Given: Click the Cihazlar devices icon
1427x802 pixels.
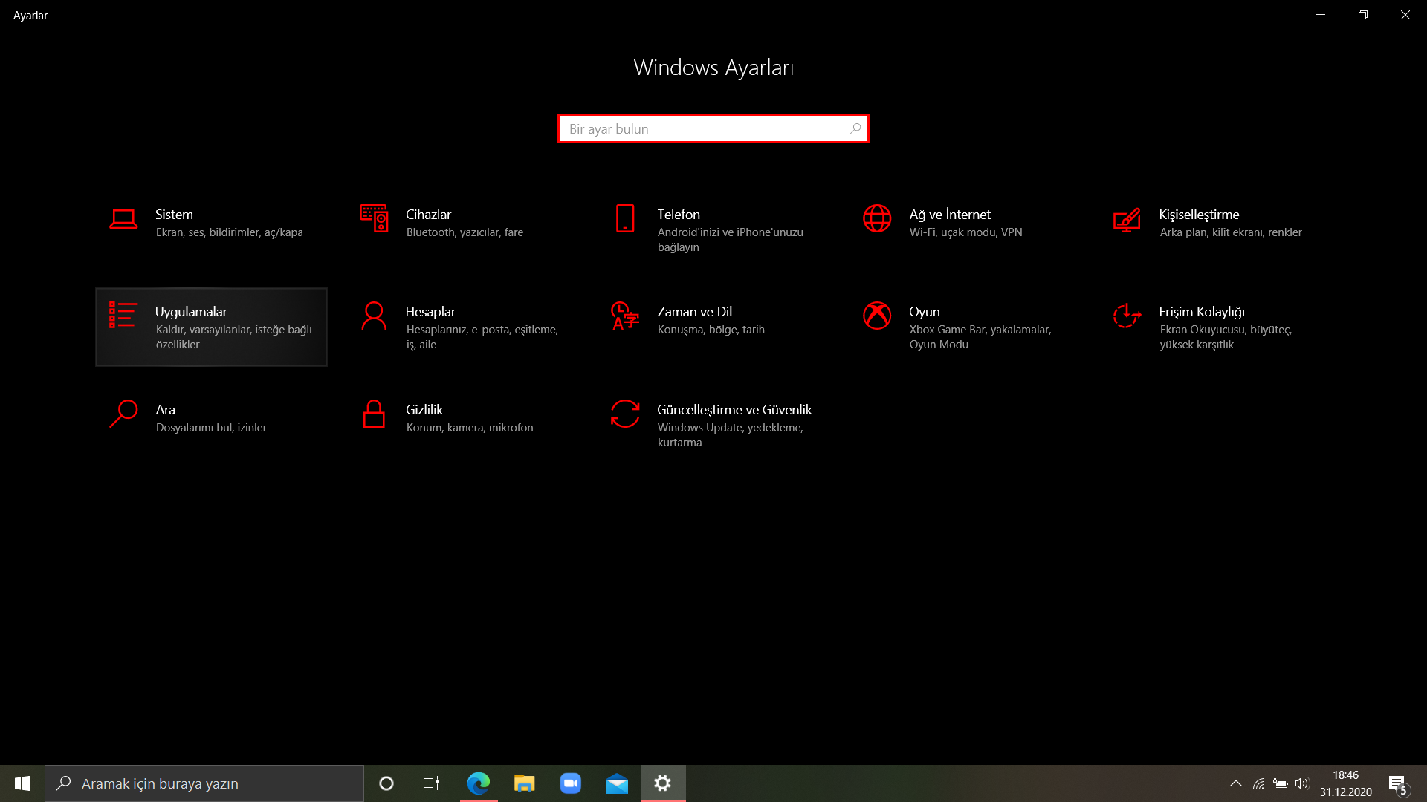Looking at the screenshot, I should click(x=374, y=219).
